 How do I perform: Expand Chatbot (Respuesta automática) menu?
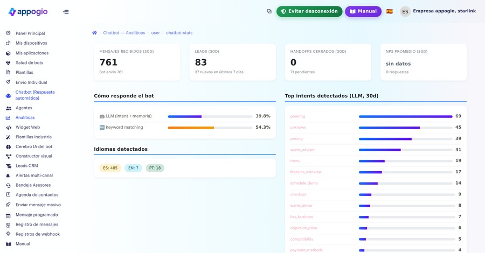(35, 95)
